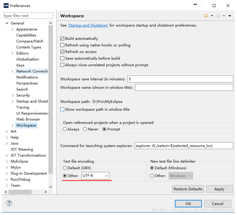Click the MyEclipse 'me' title bar icon
The image size is (237, 215).
point(6,5)
